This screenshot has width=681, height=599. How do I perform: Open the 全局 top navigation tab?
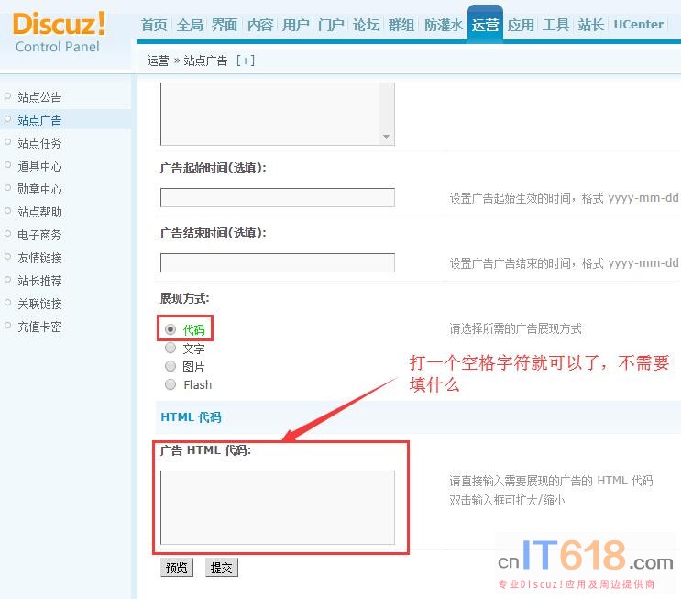pos(190,25)
